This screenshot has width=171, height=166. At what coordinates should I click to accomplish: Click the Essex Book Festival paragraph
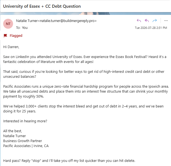point(85,59)
